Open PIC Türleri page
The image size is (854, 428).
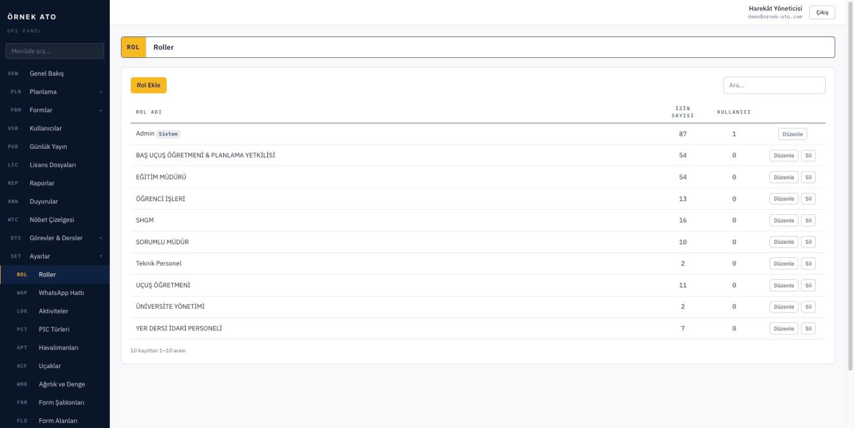click(55, 329)
